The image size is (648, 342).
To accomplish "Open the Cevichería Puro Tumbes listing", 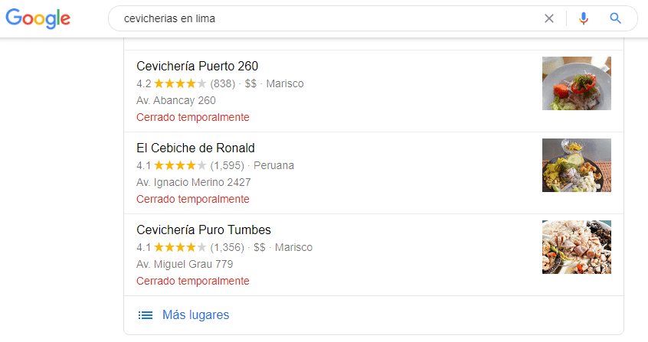I will 204,230.
